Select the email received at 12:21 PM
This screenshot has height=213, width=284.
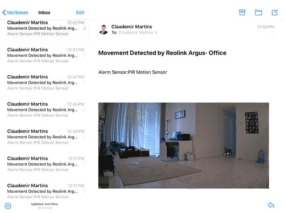tap(43, 164)
